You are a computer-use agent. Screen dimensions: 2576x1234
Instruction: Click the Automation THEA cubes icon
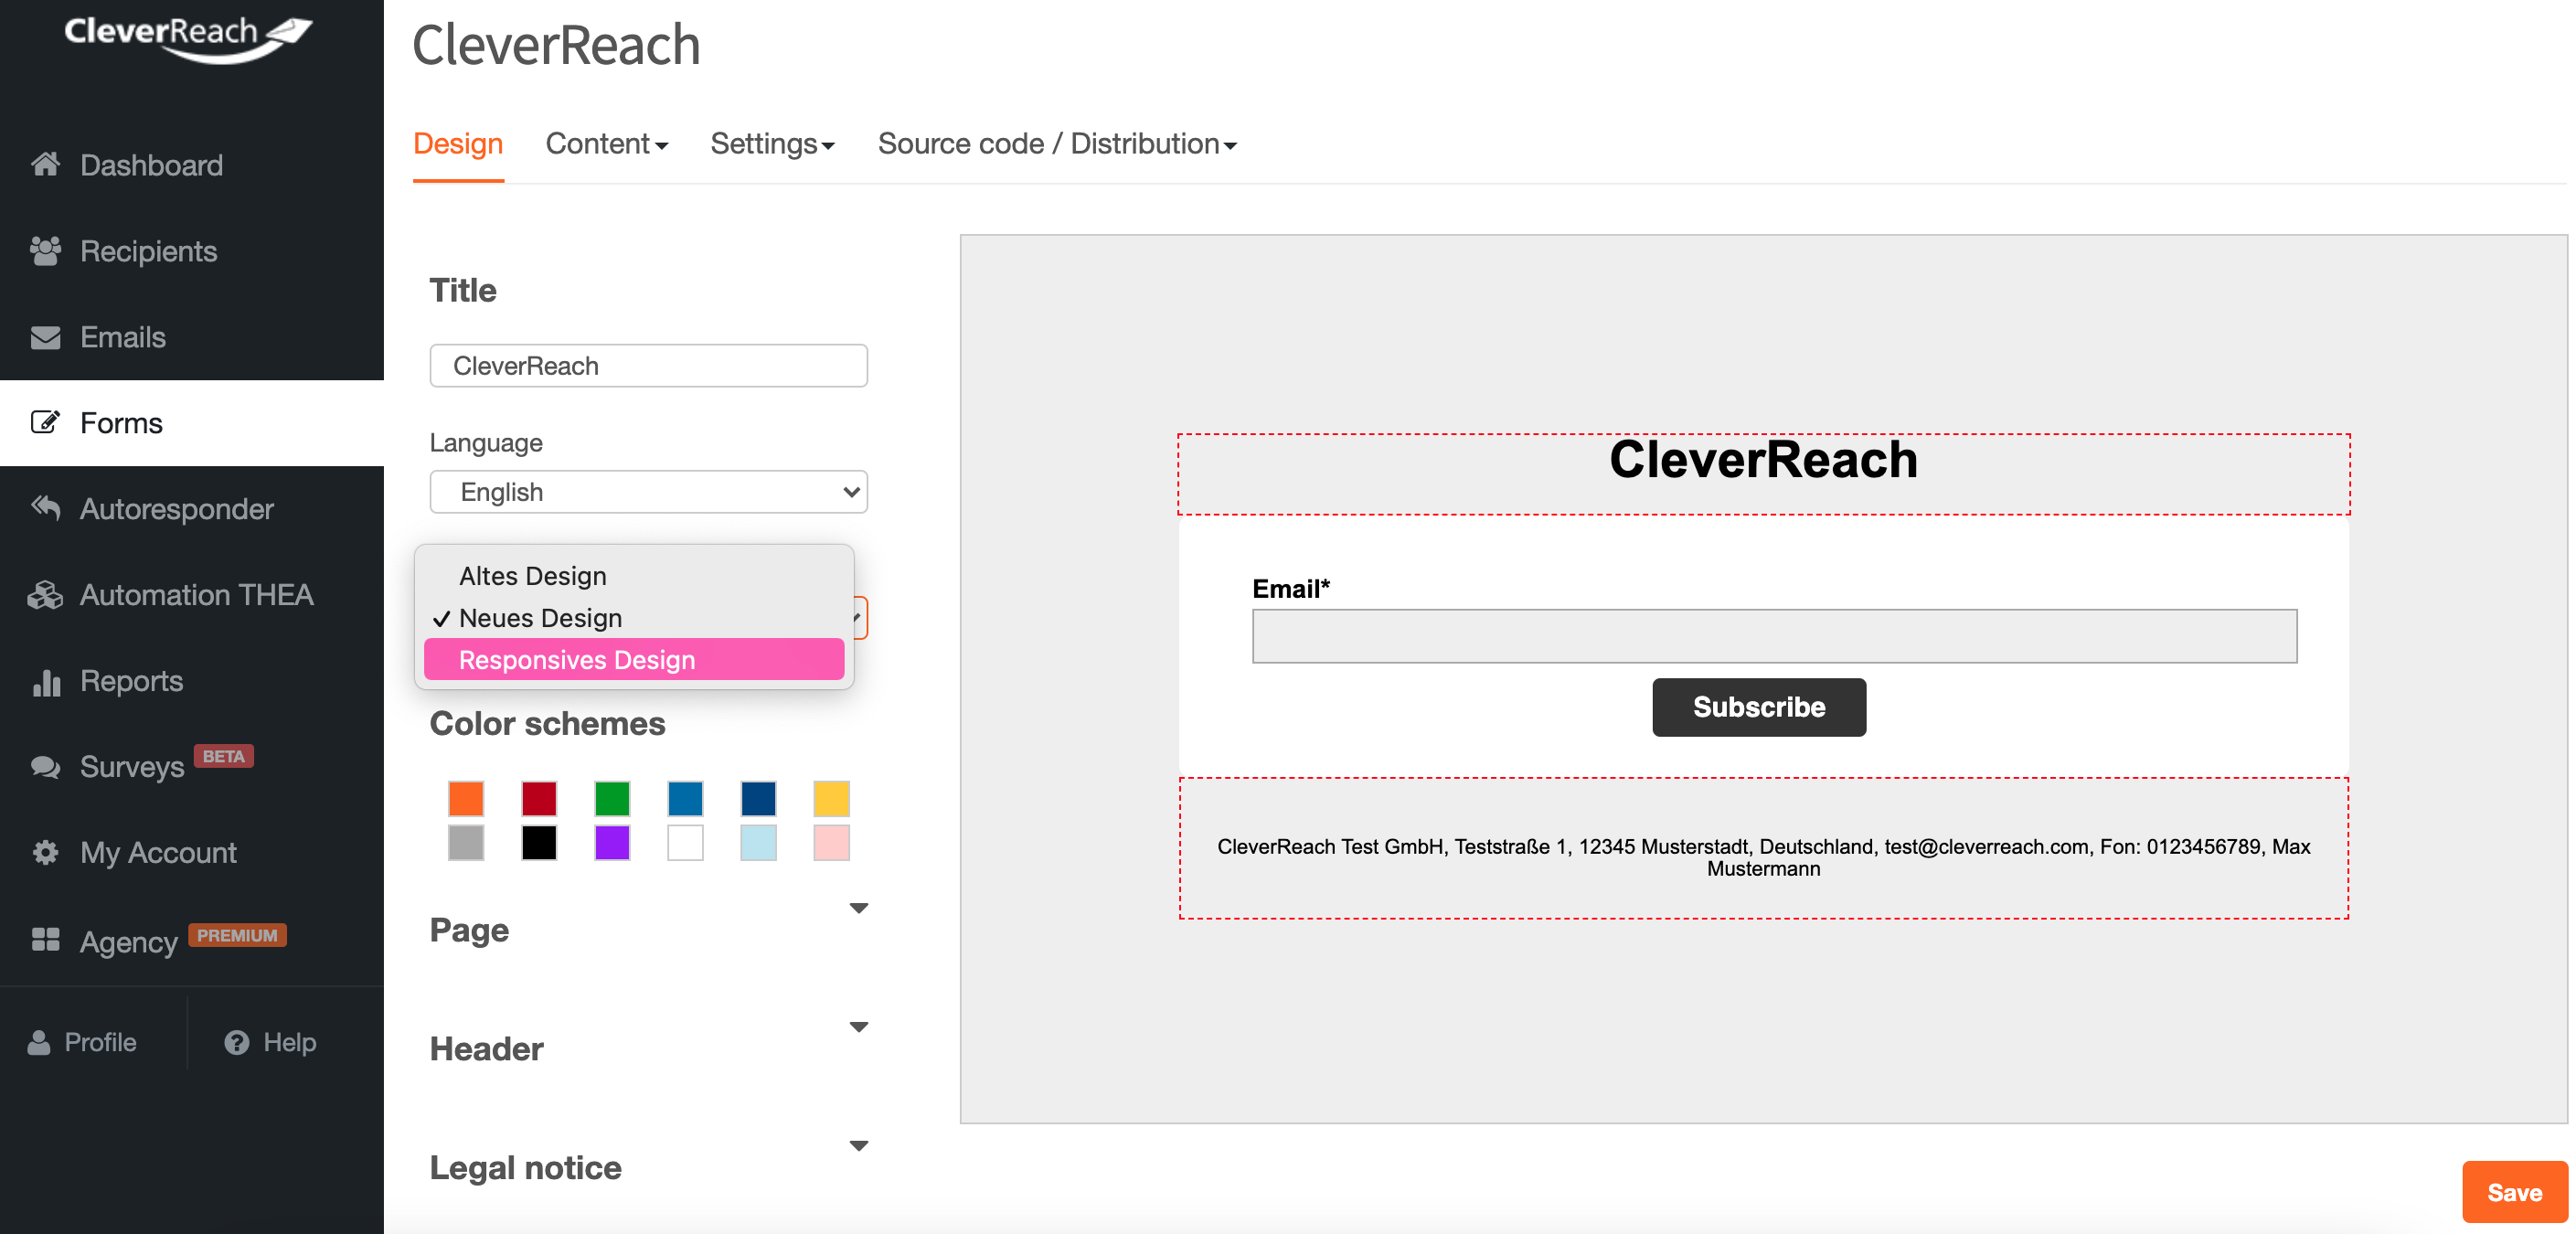pos(45,594)
